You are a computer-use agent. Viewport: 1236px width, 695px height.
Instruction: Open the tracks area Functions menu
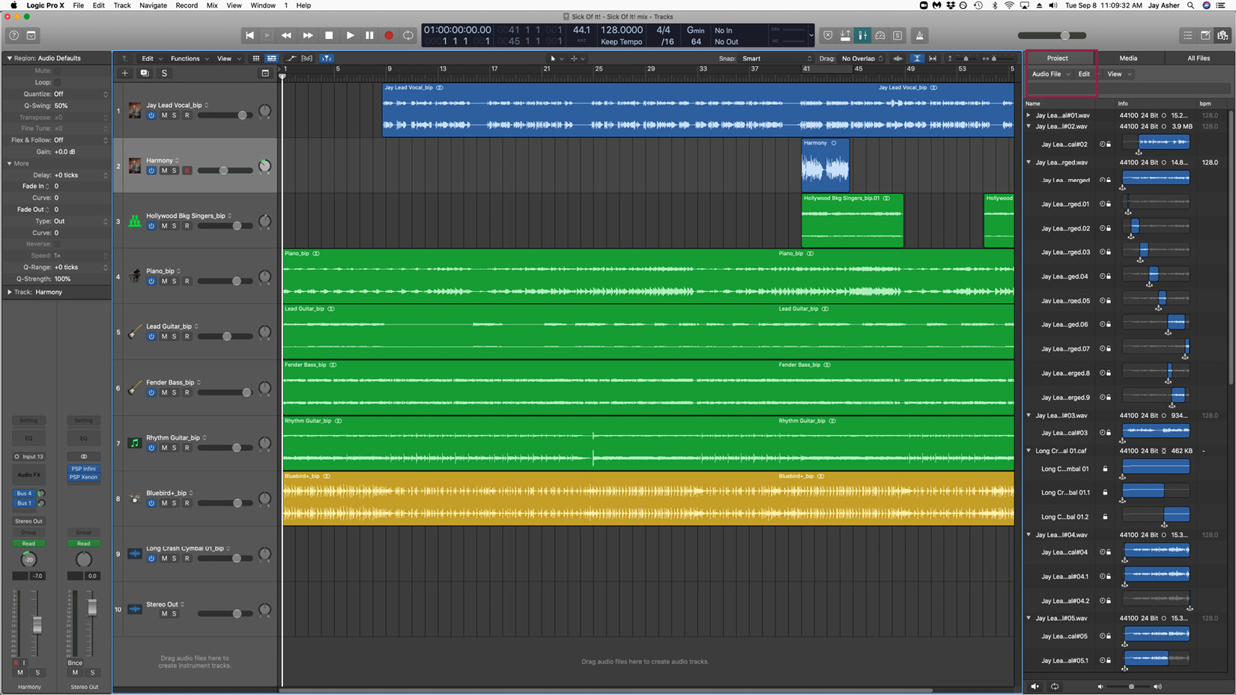tap(190, 58)
